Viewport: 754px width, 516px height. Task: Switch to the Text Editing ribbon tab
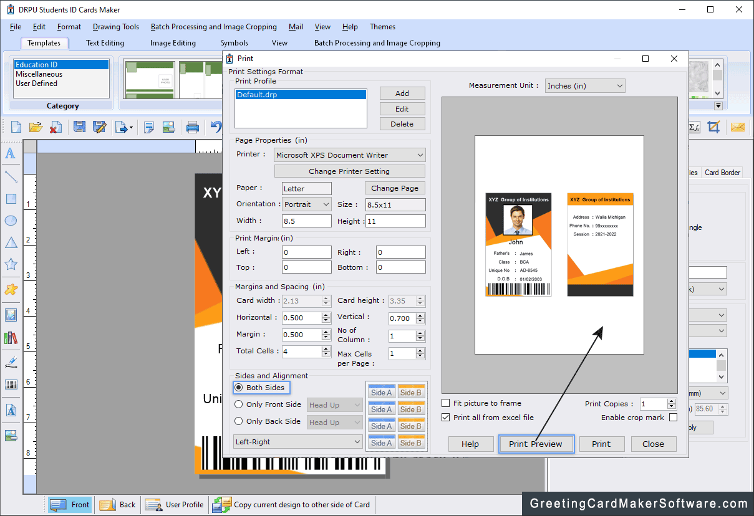coord(105,43)
